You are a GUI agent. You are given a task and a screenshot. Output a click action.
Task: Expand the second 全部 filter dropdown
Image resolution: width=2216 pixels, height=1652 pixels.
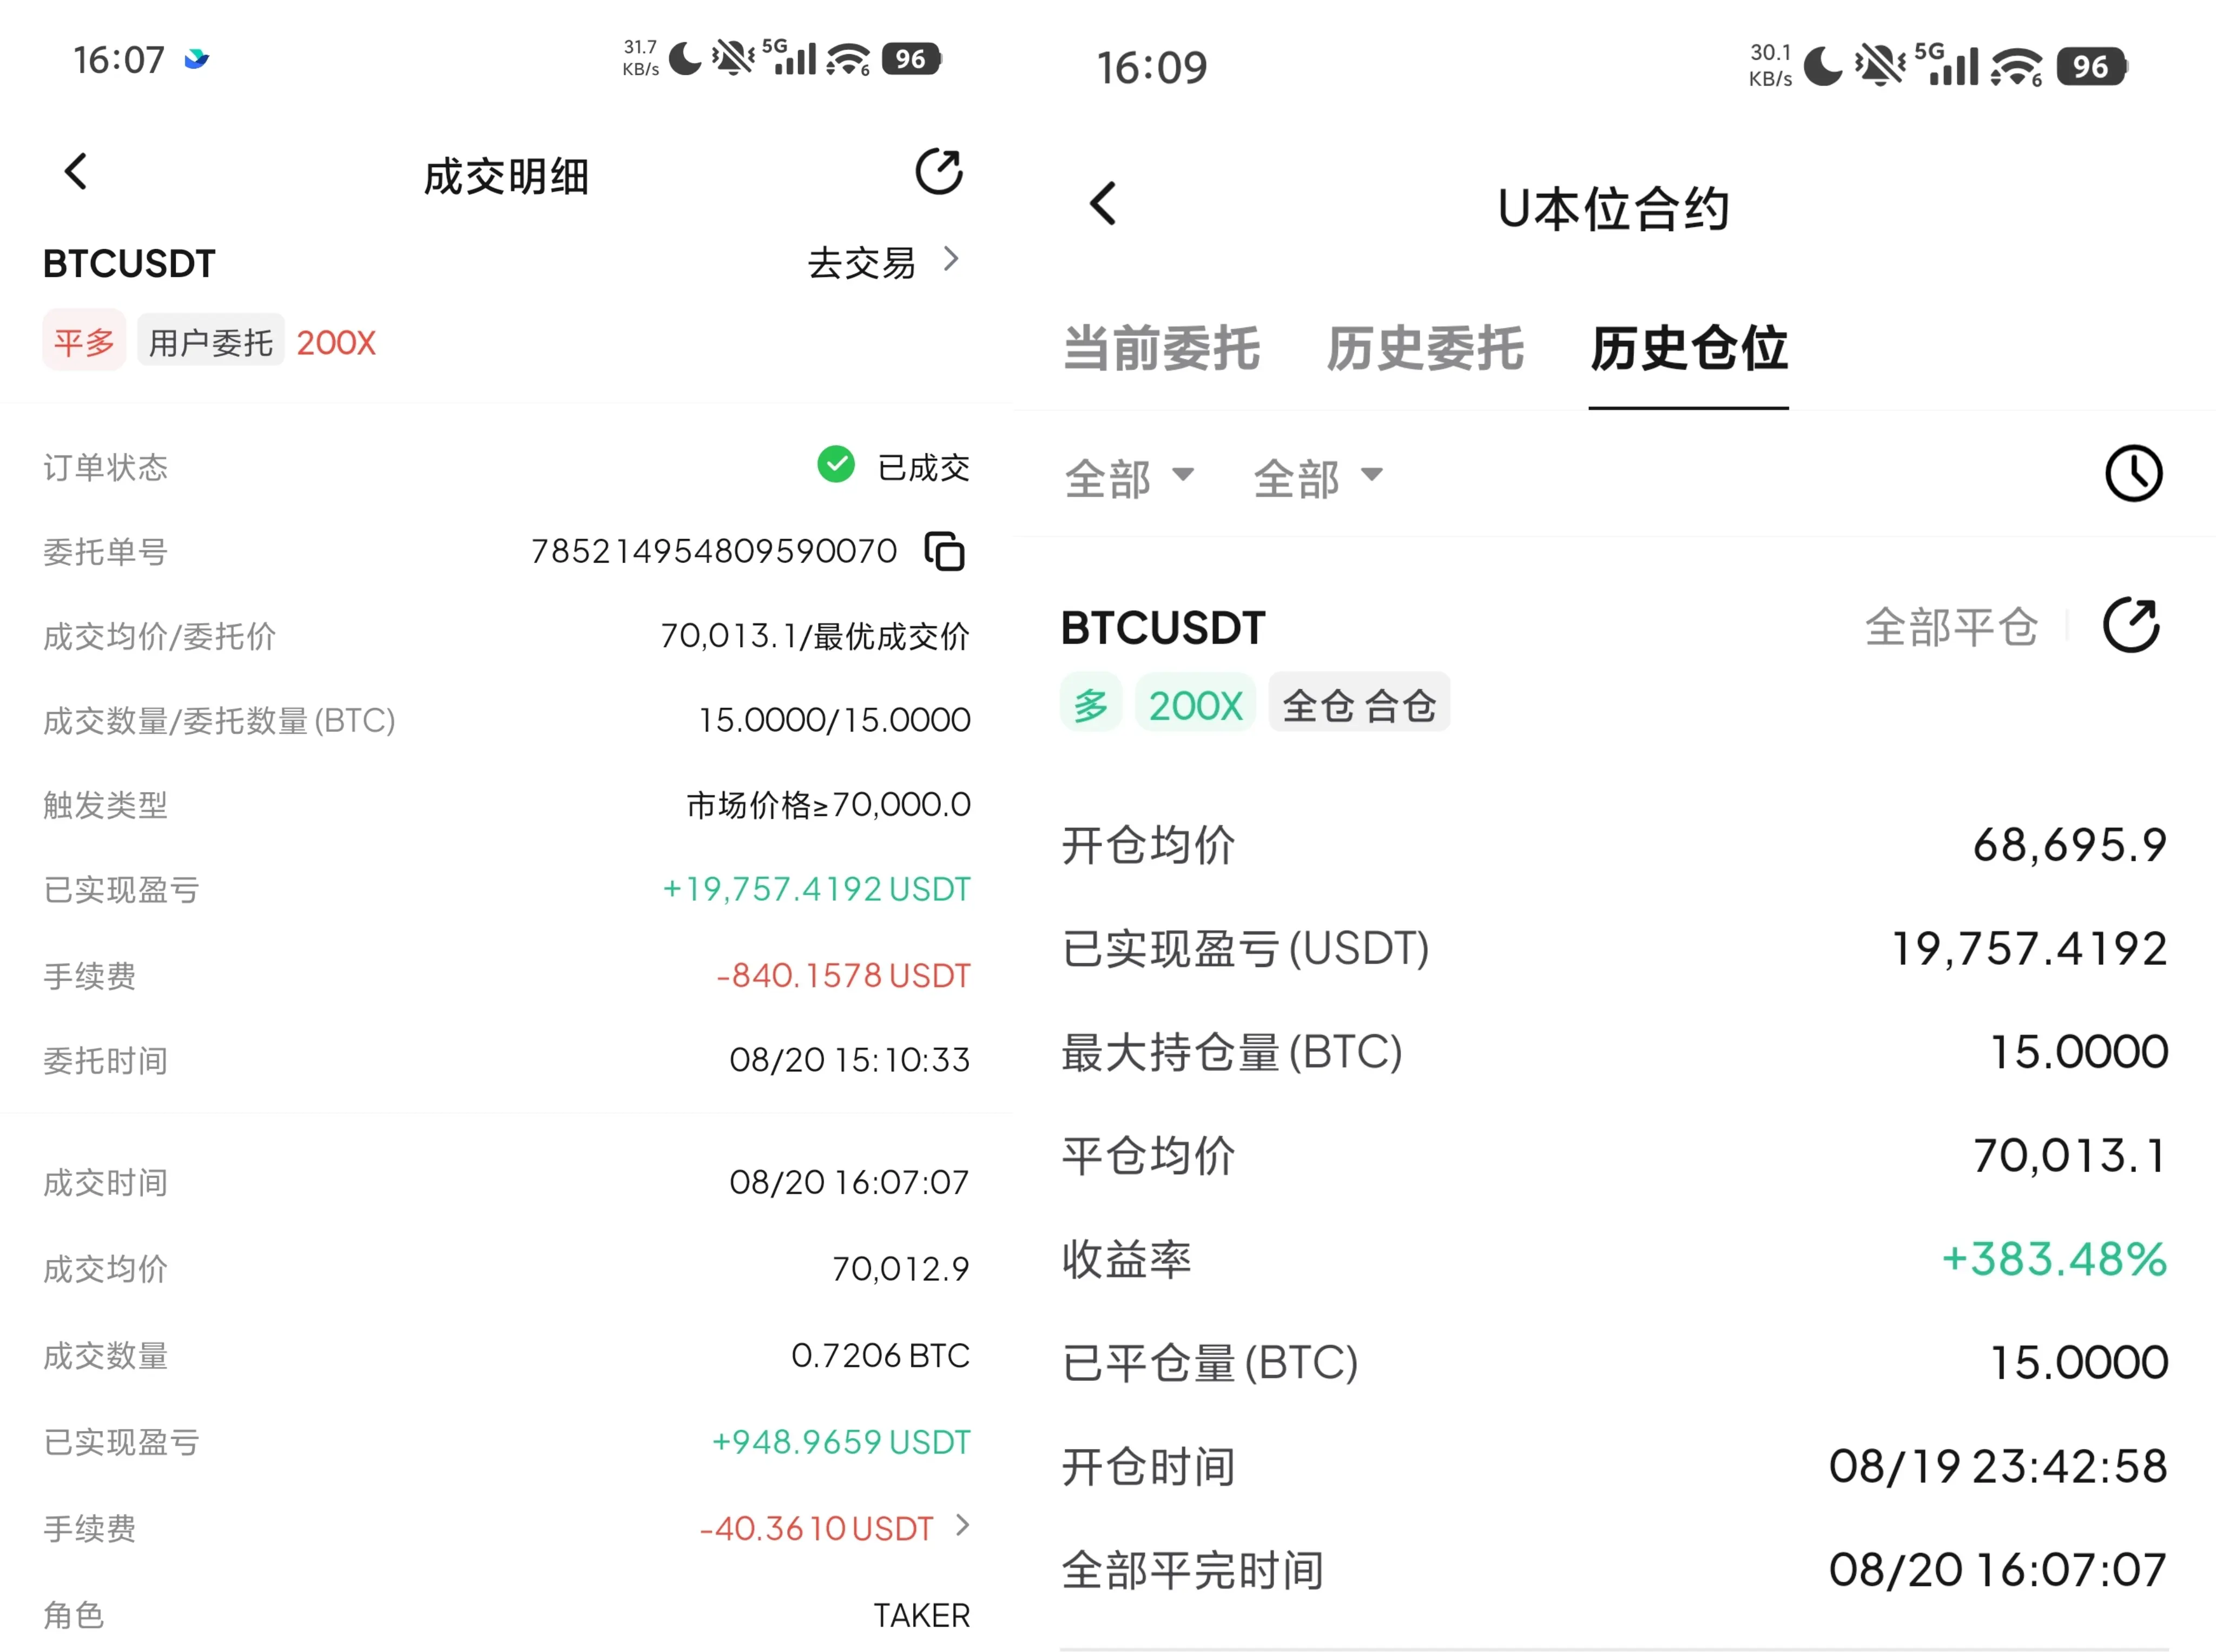(1318, 478)
